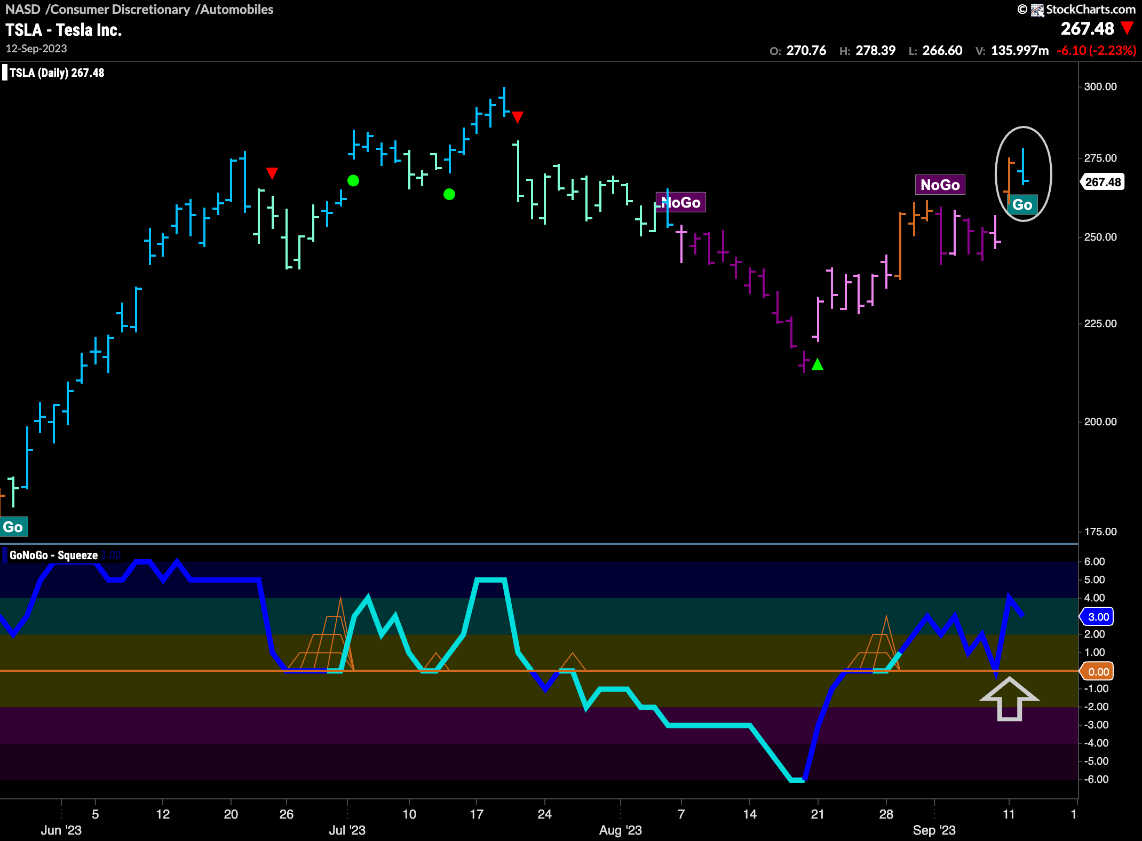The image size is (1142, 841).
Task: Click the Go label at chart bottom-left
Action: 13,527
